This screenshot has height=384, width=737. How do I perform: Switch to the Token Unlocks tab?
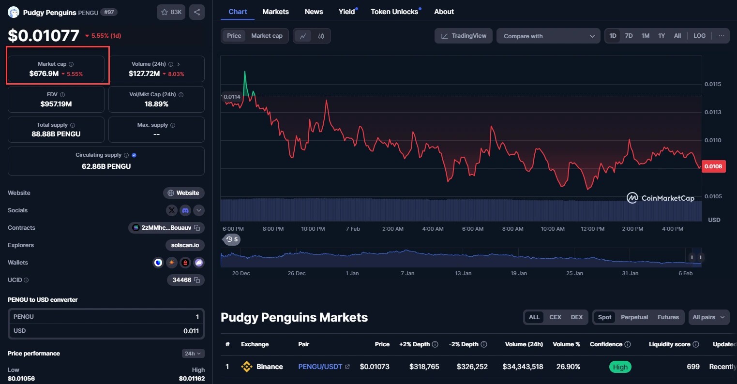394,12
